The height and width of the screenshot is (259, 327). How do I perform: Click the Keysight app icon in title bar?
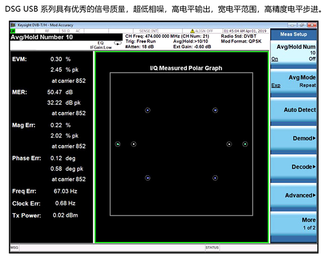pyautogui.click(x=13, y=25)
